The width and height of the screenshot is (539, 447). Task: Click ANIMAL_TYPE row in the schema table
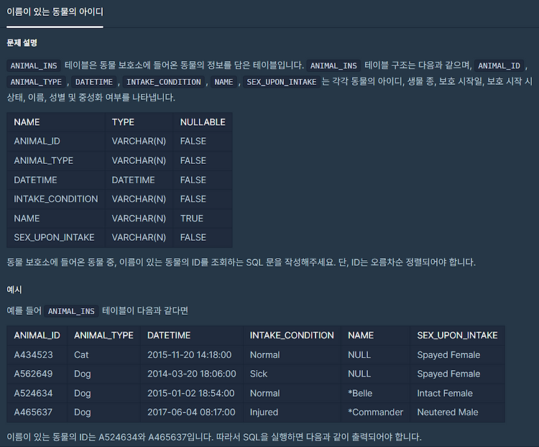tap(119, 160)
